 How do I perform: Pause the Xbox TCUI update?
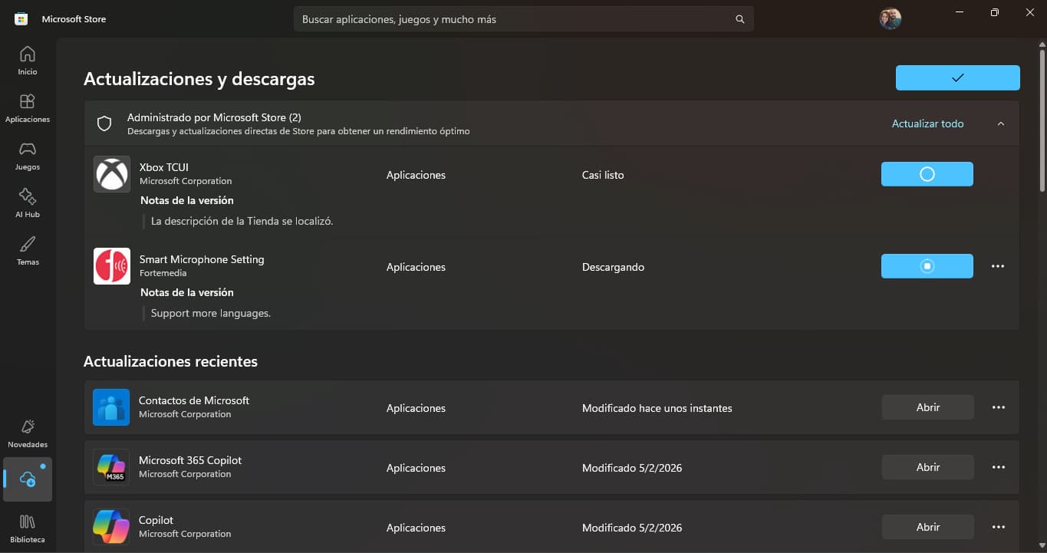click(x=927, y=174)
